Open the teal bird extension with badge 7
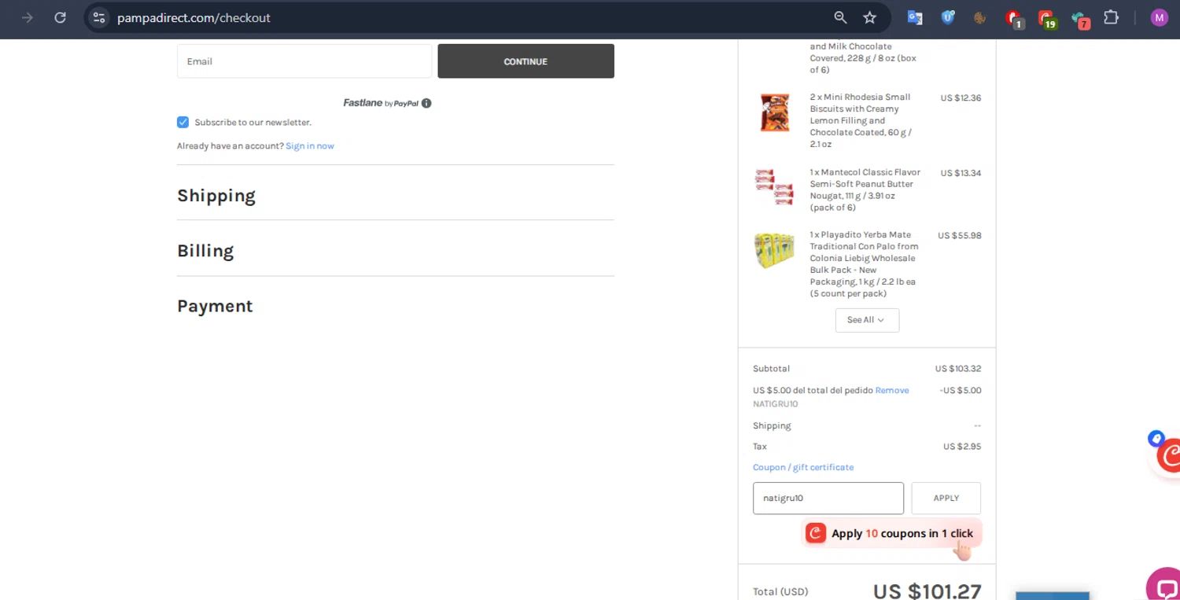This screenshot has width=1180, height=600. coord(1079,19)
